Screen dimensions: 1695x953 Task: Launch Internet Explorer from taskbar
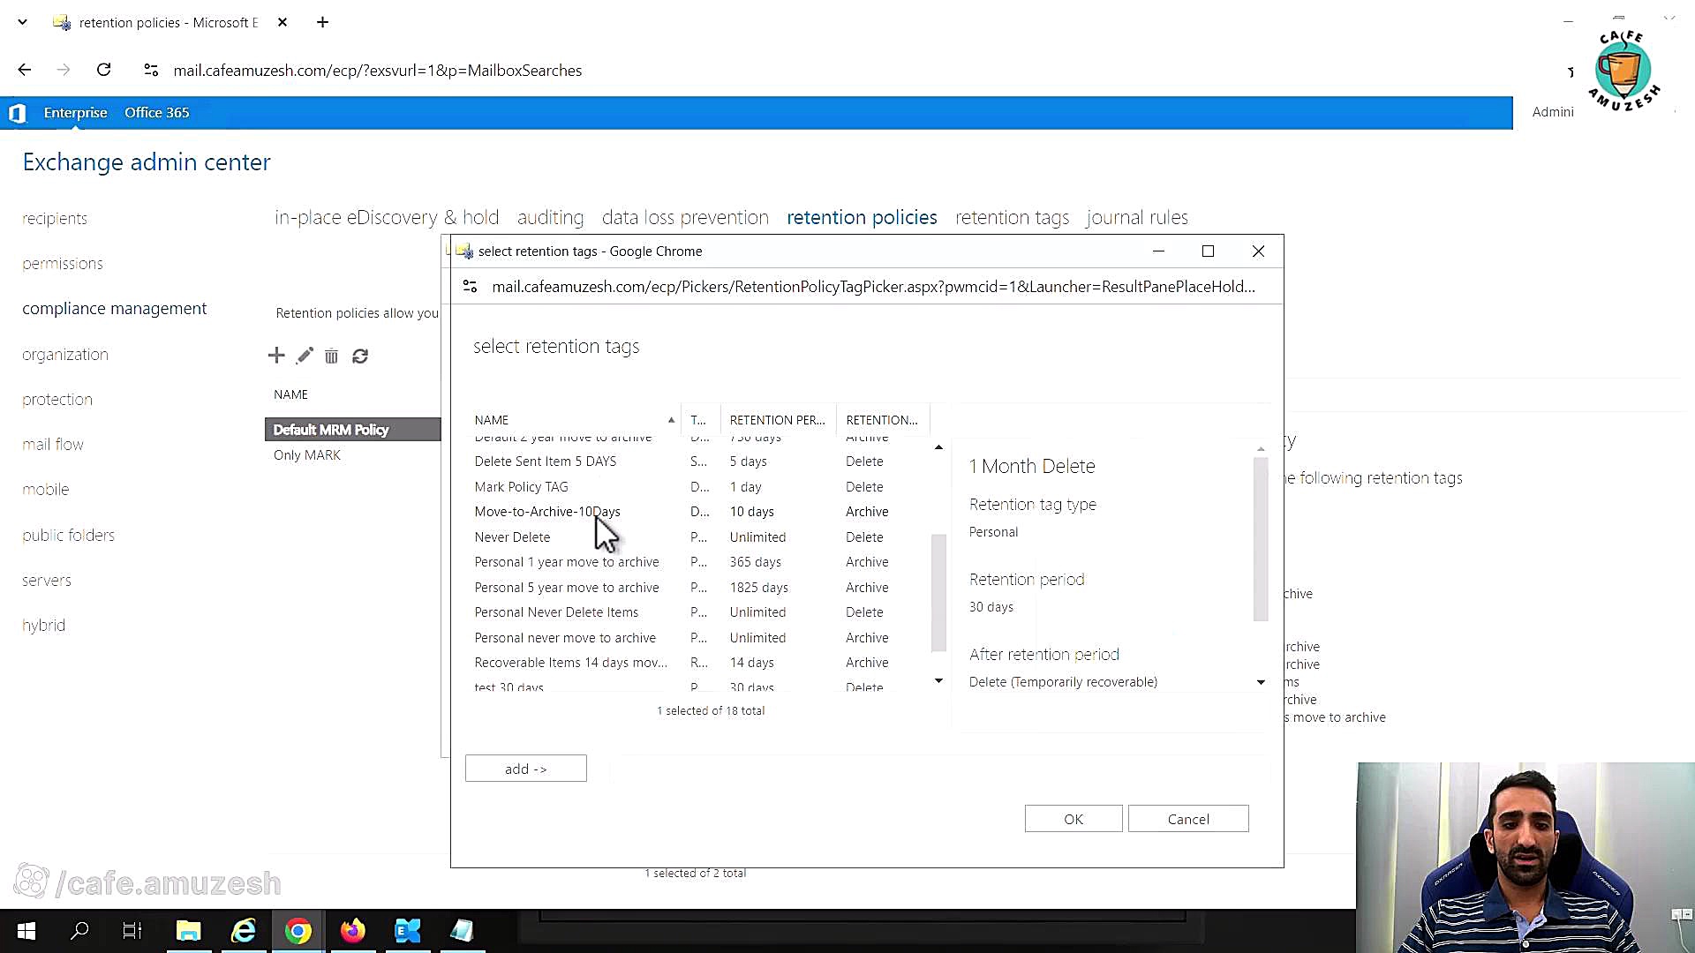pos(244,930)
